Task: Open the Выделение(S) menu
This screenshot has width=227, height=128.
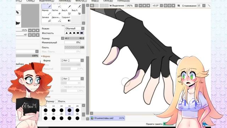Action: coord(46,1)
